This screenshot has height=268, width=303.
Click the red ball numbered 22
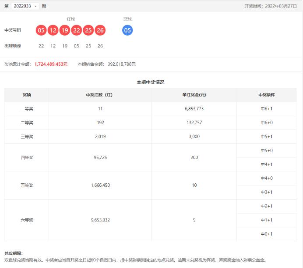77,30
